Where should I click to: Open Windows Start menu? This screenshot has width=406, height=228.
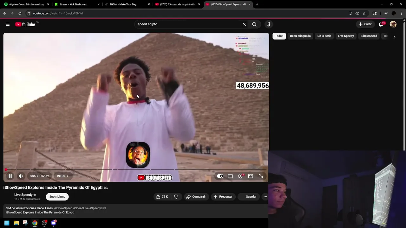[x=7, y=223]
